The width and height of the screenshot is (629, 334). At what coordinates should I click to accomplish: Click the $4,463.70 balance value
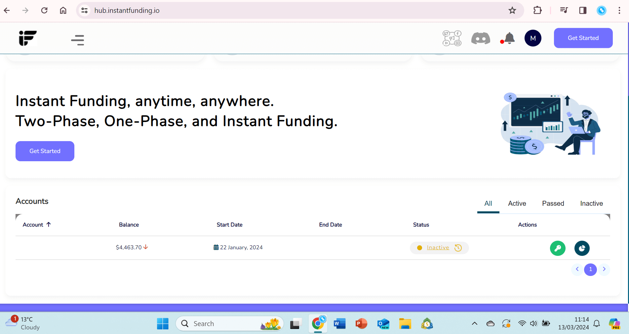pyautogui.click(x=129, y=247)
